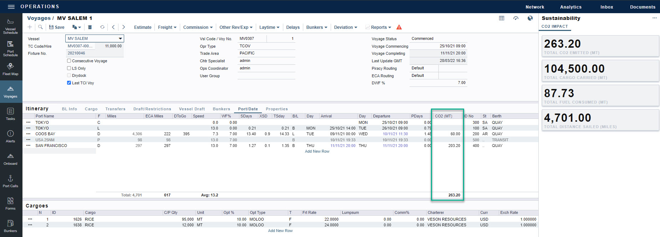Viewport: 660px width, 237px height.
Task: Click the red warning triangle icon
Action: 399,27
